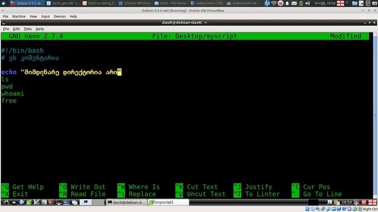Click the clipboard icon in guest panel tray

point(337,203)
